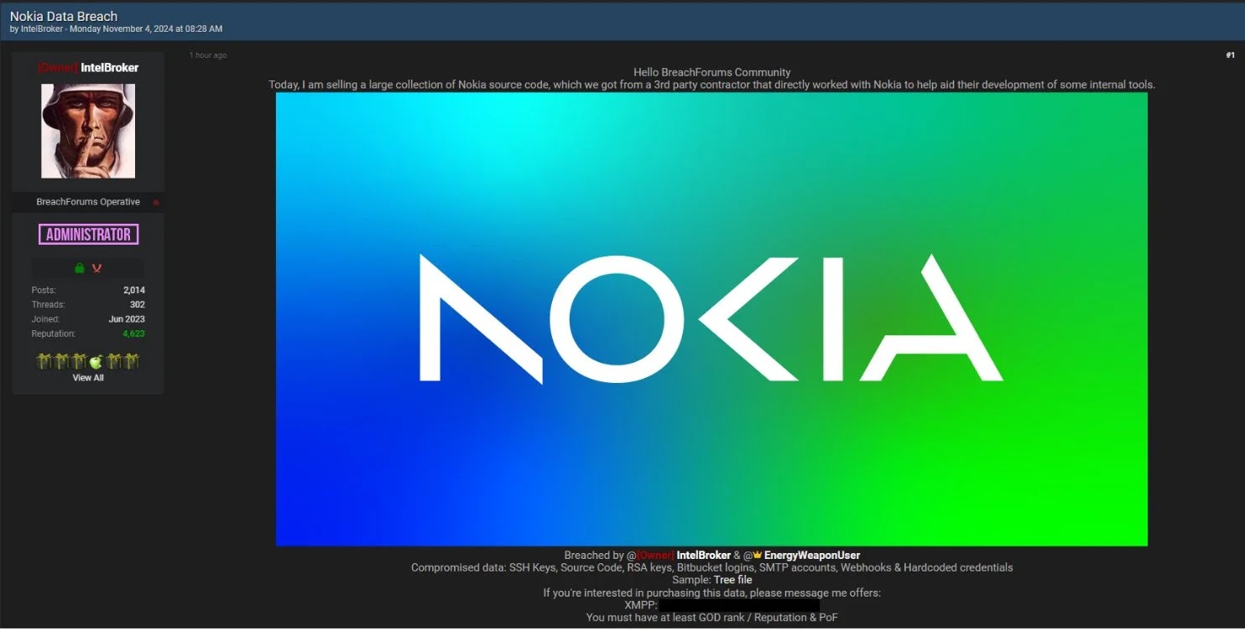The image size is (1245, 631).
Task: View All awards of IntelBroker
Action: [x=88, y=378]
